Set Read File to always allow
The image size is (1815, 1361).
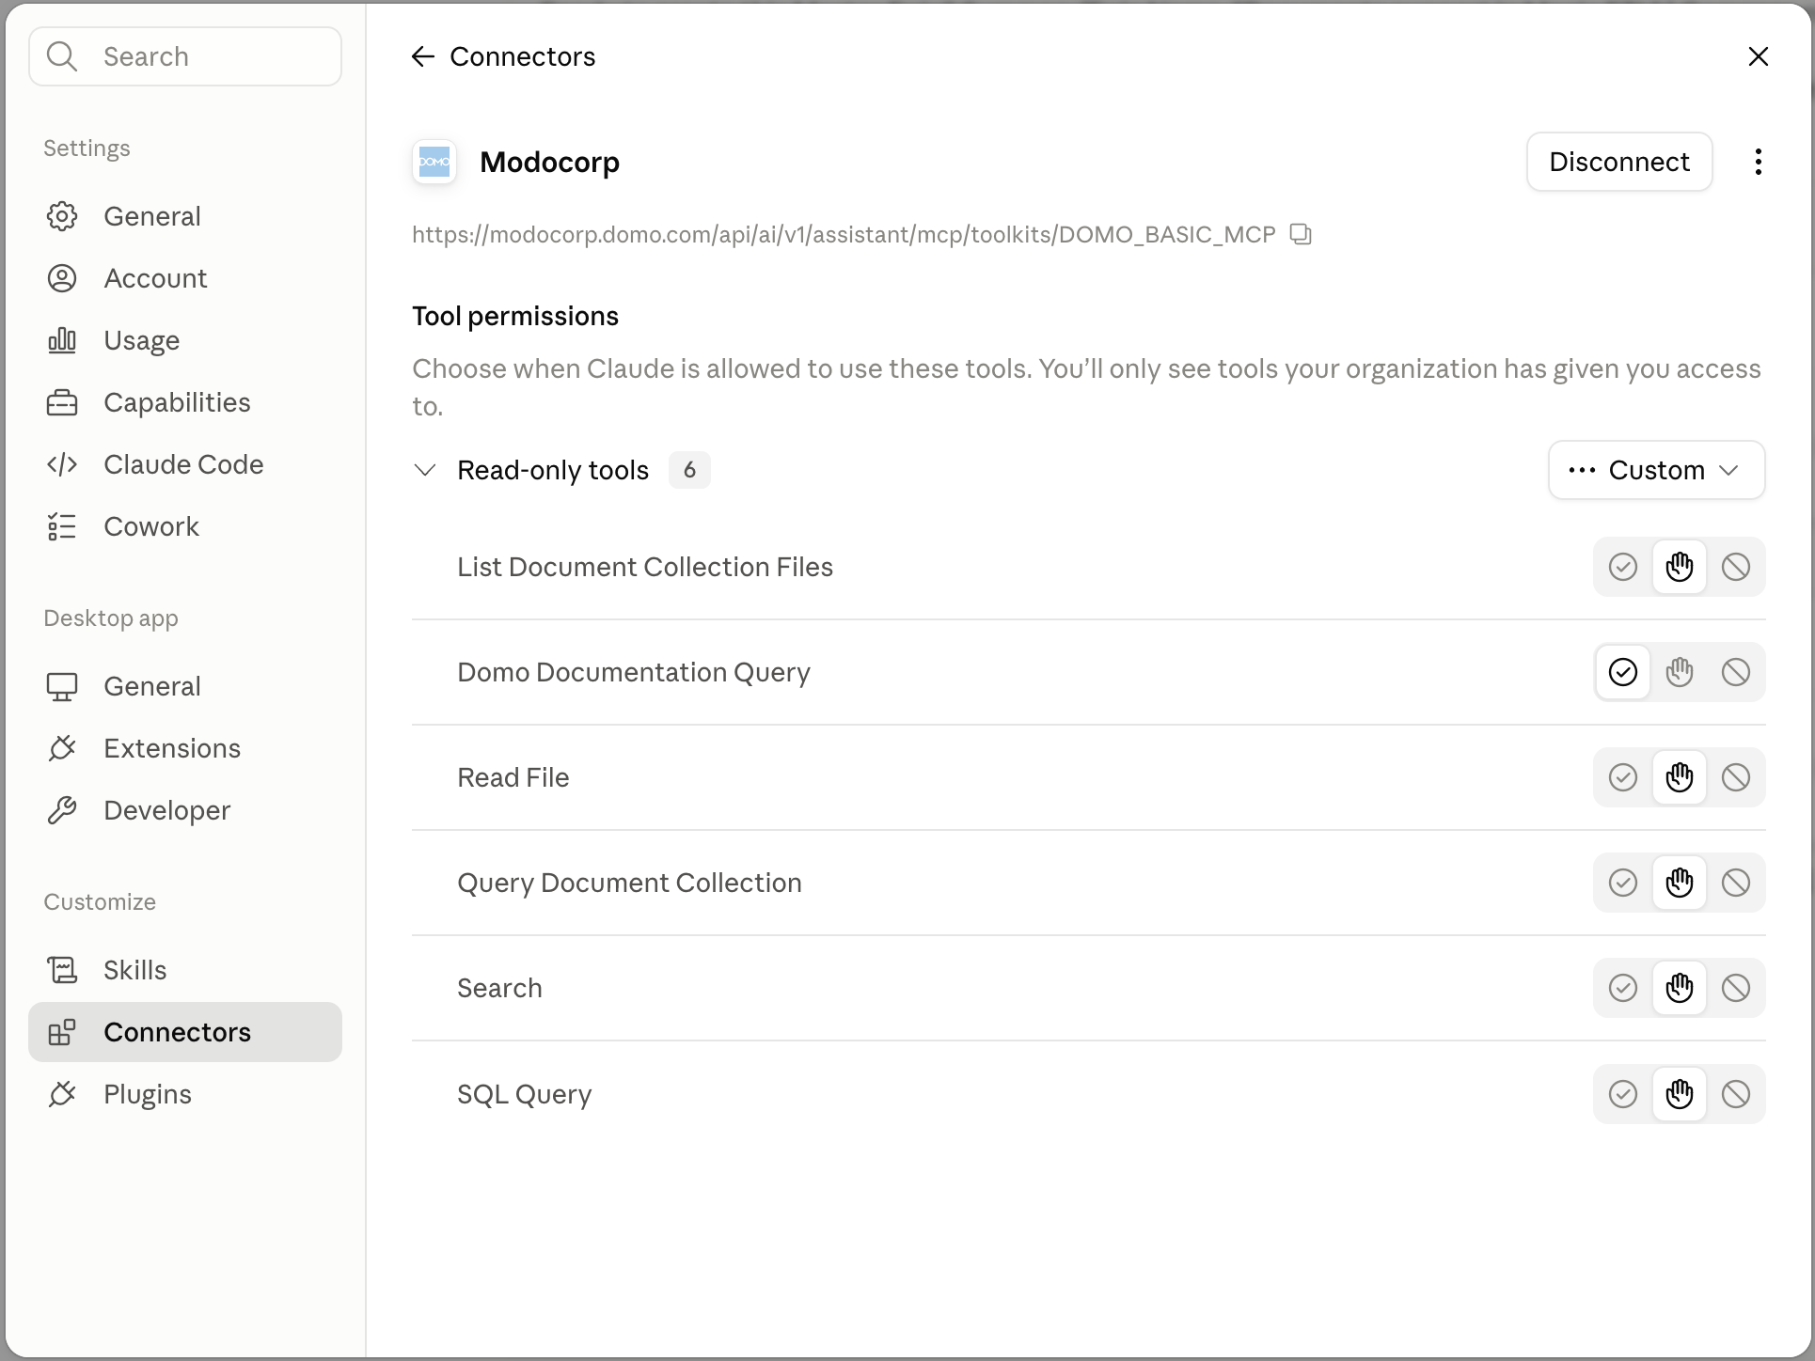(x=1623, y=777)
